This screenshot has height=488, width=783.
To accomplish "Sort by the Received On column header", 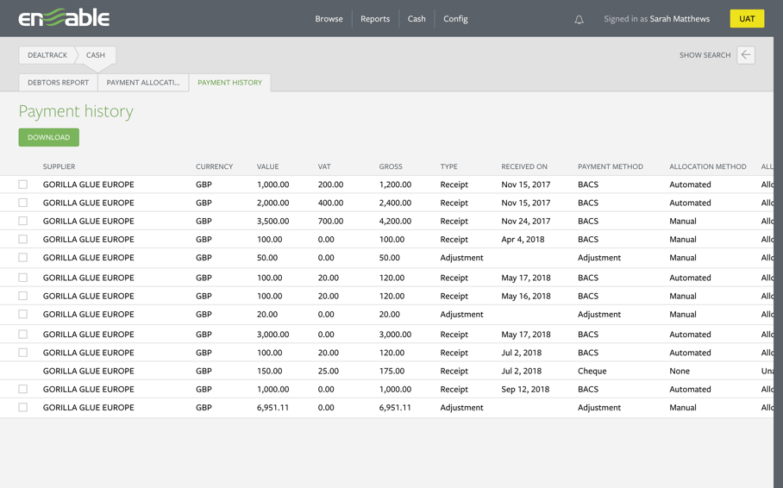I will coord(523,166).
